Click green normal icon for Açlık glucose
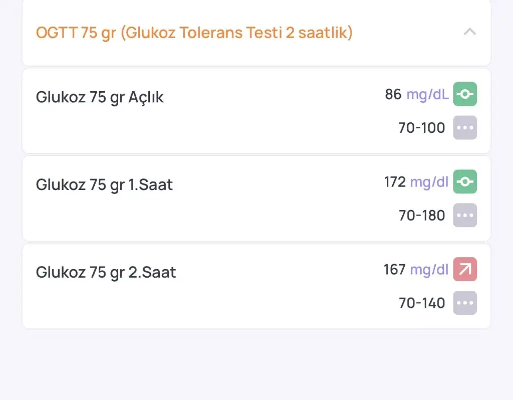513x400 pixels. (x=465, y=94)
